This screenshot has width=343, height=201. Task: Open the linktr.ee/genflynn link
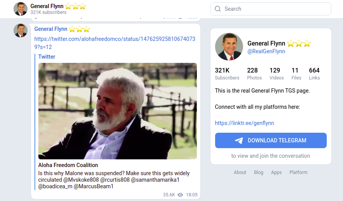click(244, 123)
